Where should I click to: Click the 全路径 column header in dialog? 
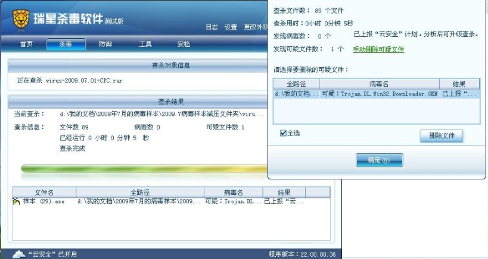tap(296, 84)
